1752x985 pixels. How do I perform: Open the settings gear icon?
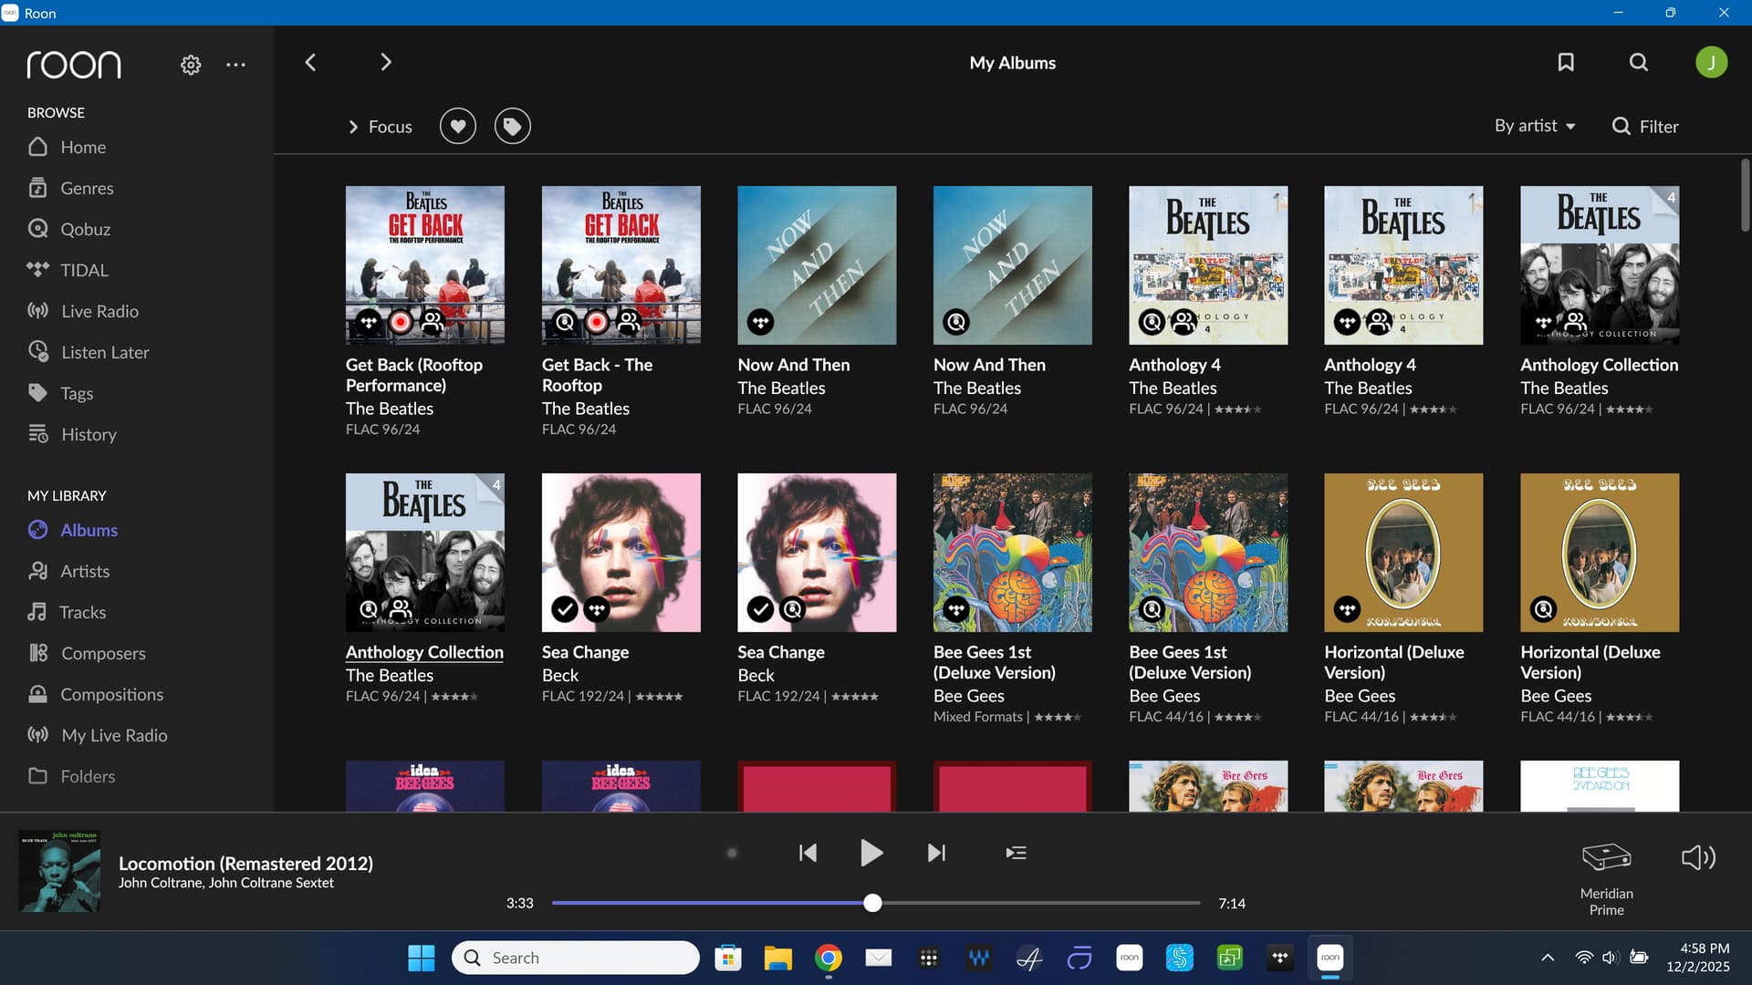tap(191, 65)
